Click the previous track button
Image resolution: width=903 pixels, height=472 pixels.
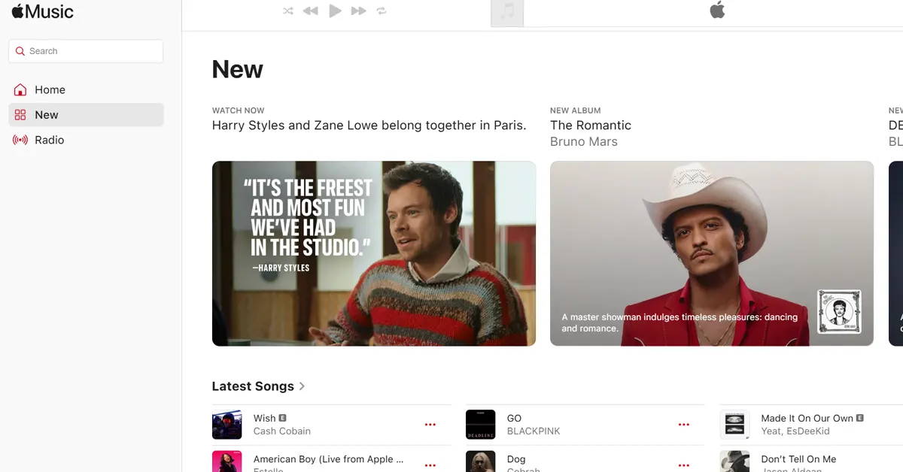point(310,11)
